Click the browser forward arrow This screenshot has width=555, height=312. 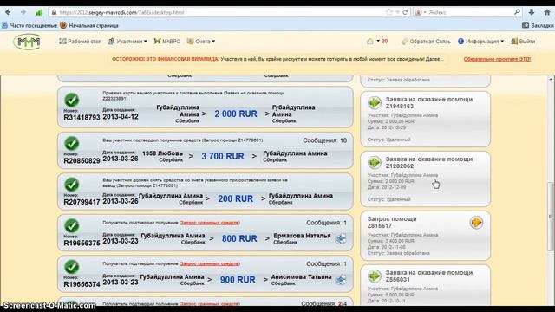23,12
